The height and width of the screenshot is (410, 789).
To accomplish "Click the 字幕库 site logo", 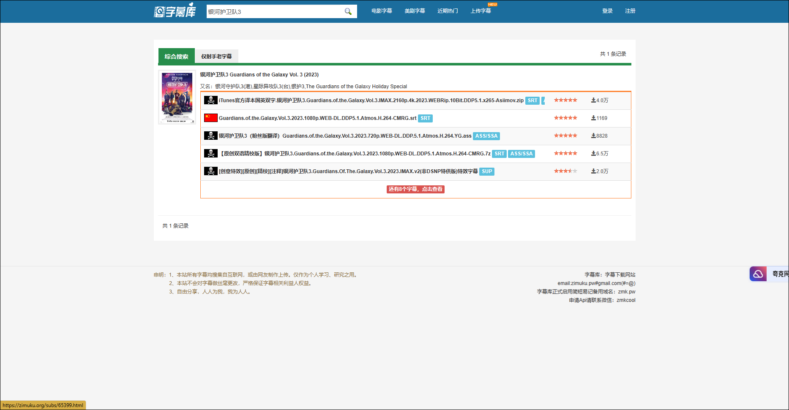I will (175, 11).
